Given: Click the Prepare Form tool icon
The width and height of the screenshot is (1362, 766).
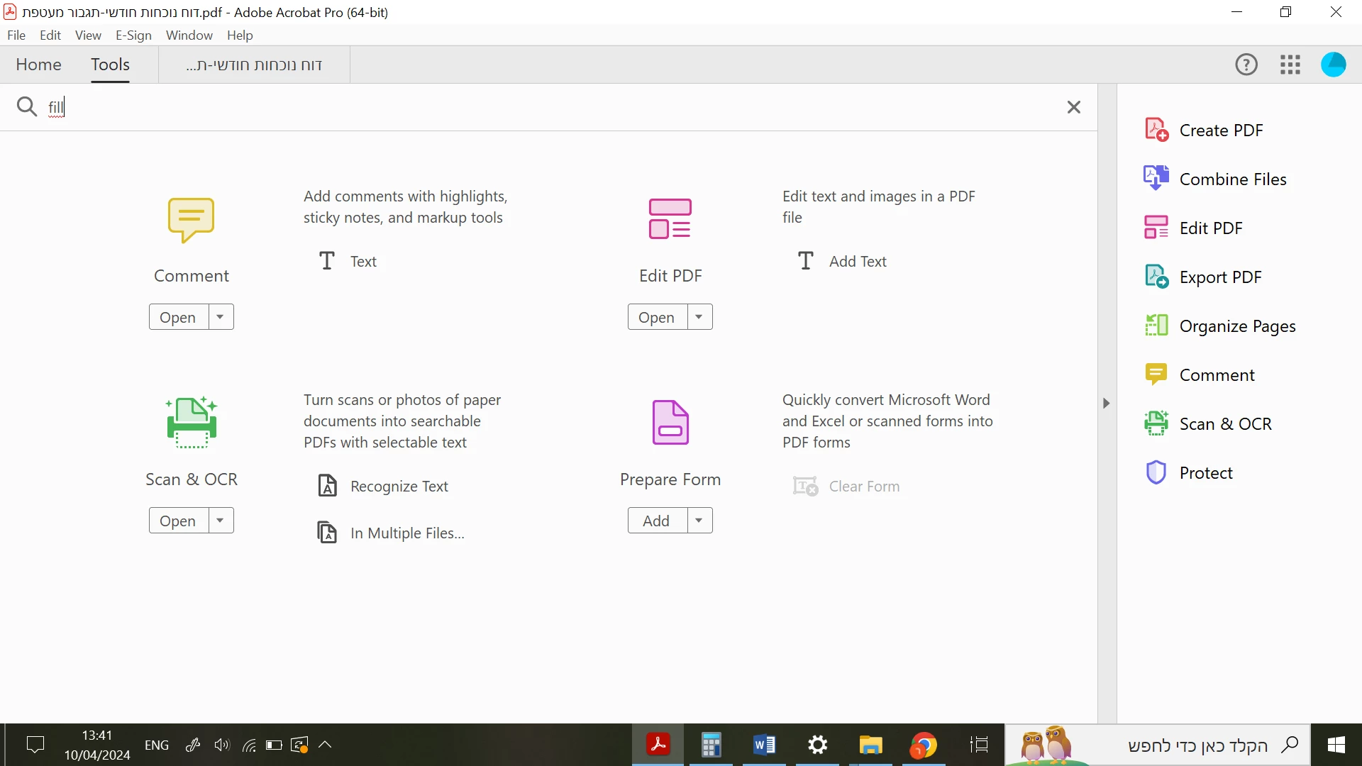Looking at the screenshot, I should (670, 423).
